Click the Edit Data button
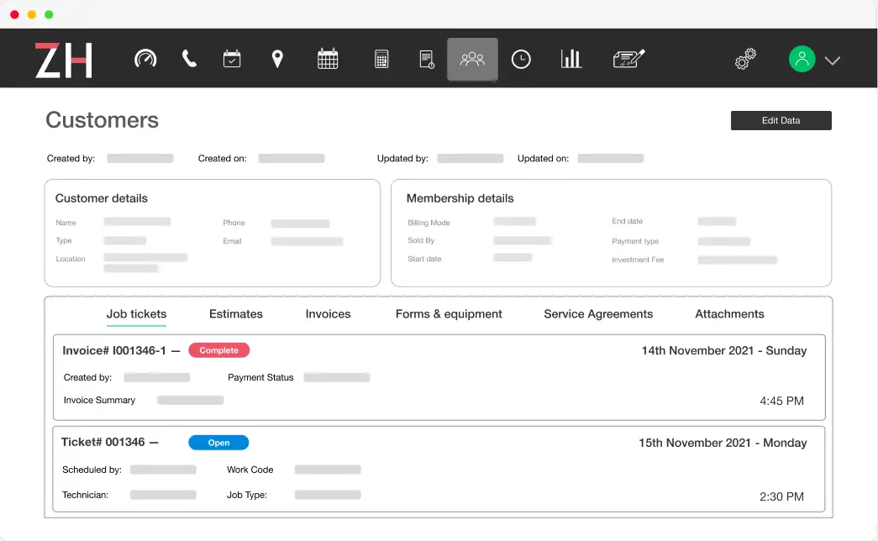 tap(781, 120)
